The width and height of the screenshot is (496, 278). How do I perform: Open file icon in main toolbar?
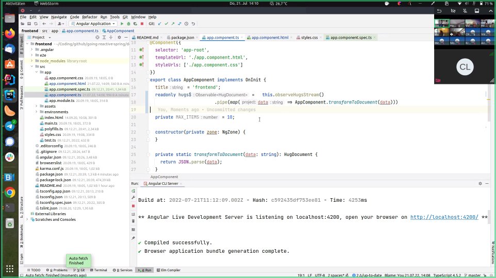[x=23, y=24]
